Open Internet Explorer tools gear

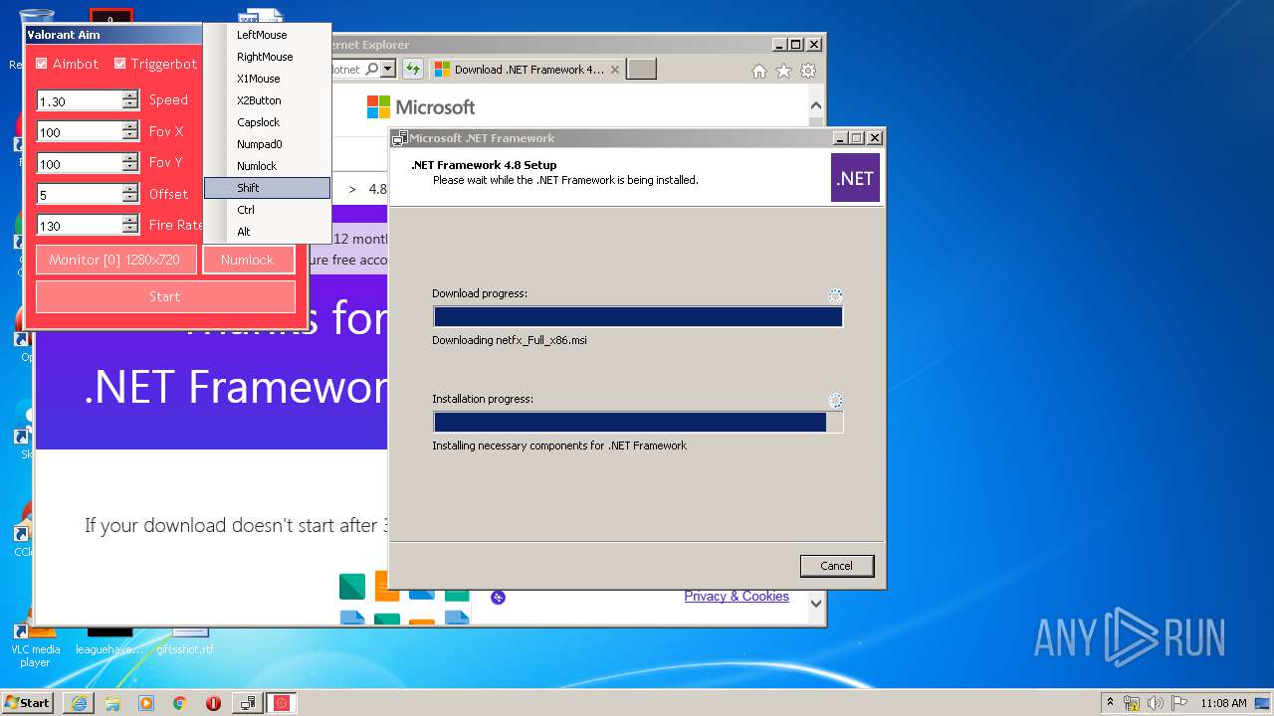point(808,71)
